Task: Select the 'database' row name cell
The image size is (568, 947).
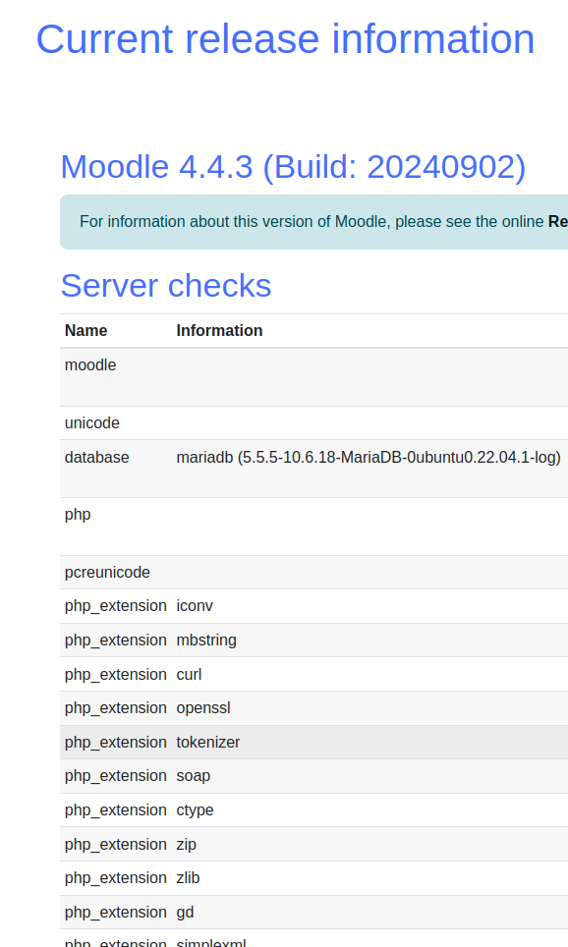Action: click(x=96, y=457)
